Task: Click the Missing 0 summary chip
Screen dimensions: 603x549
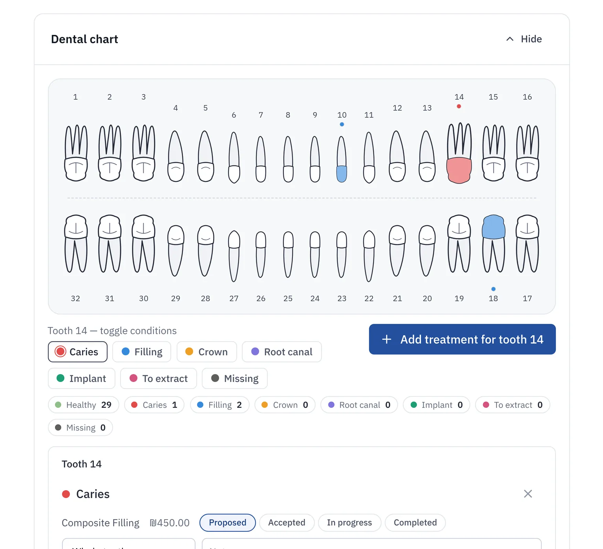Action: pos(80,428)
